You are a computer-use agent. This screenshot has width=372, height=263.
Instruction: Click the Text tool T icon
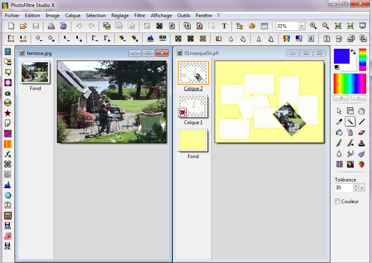(x=224, y=26)
